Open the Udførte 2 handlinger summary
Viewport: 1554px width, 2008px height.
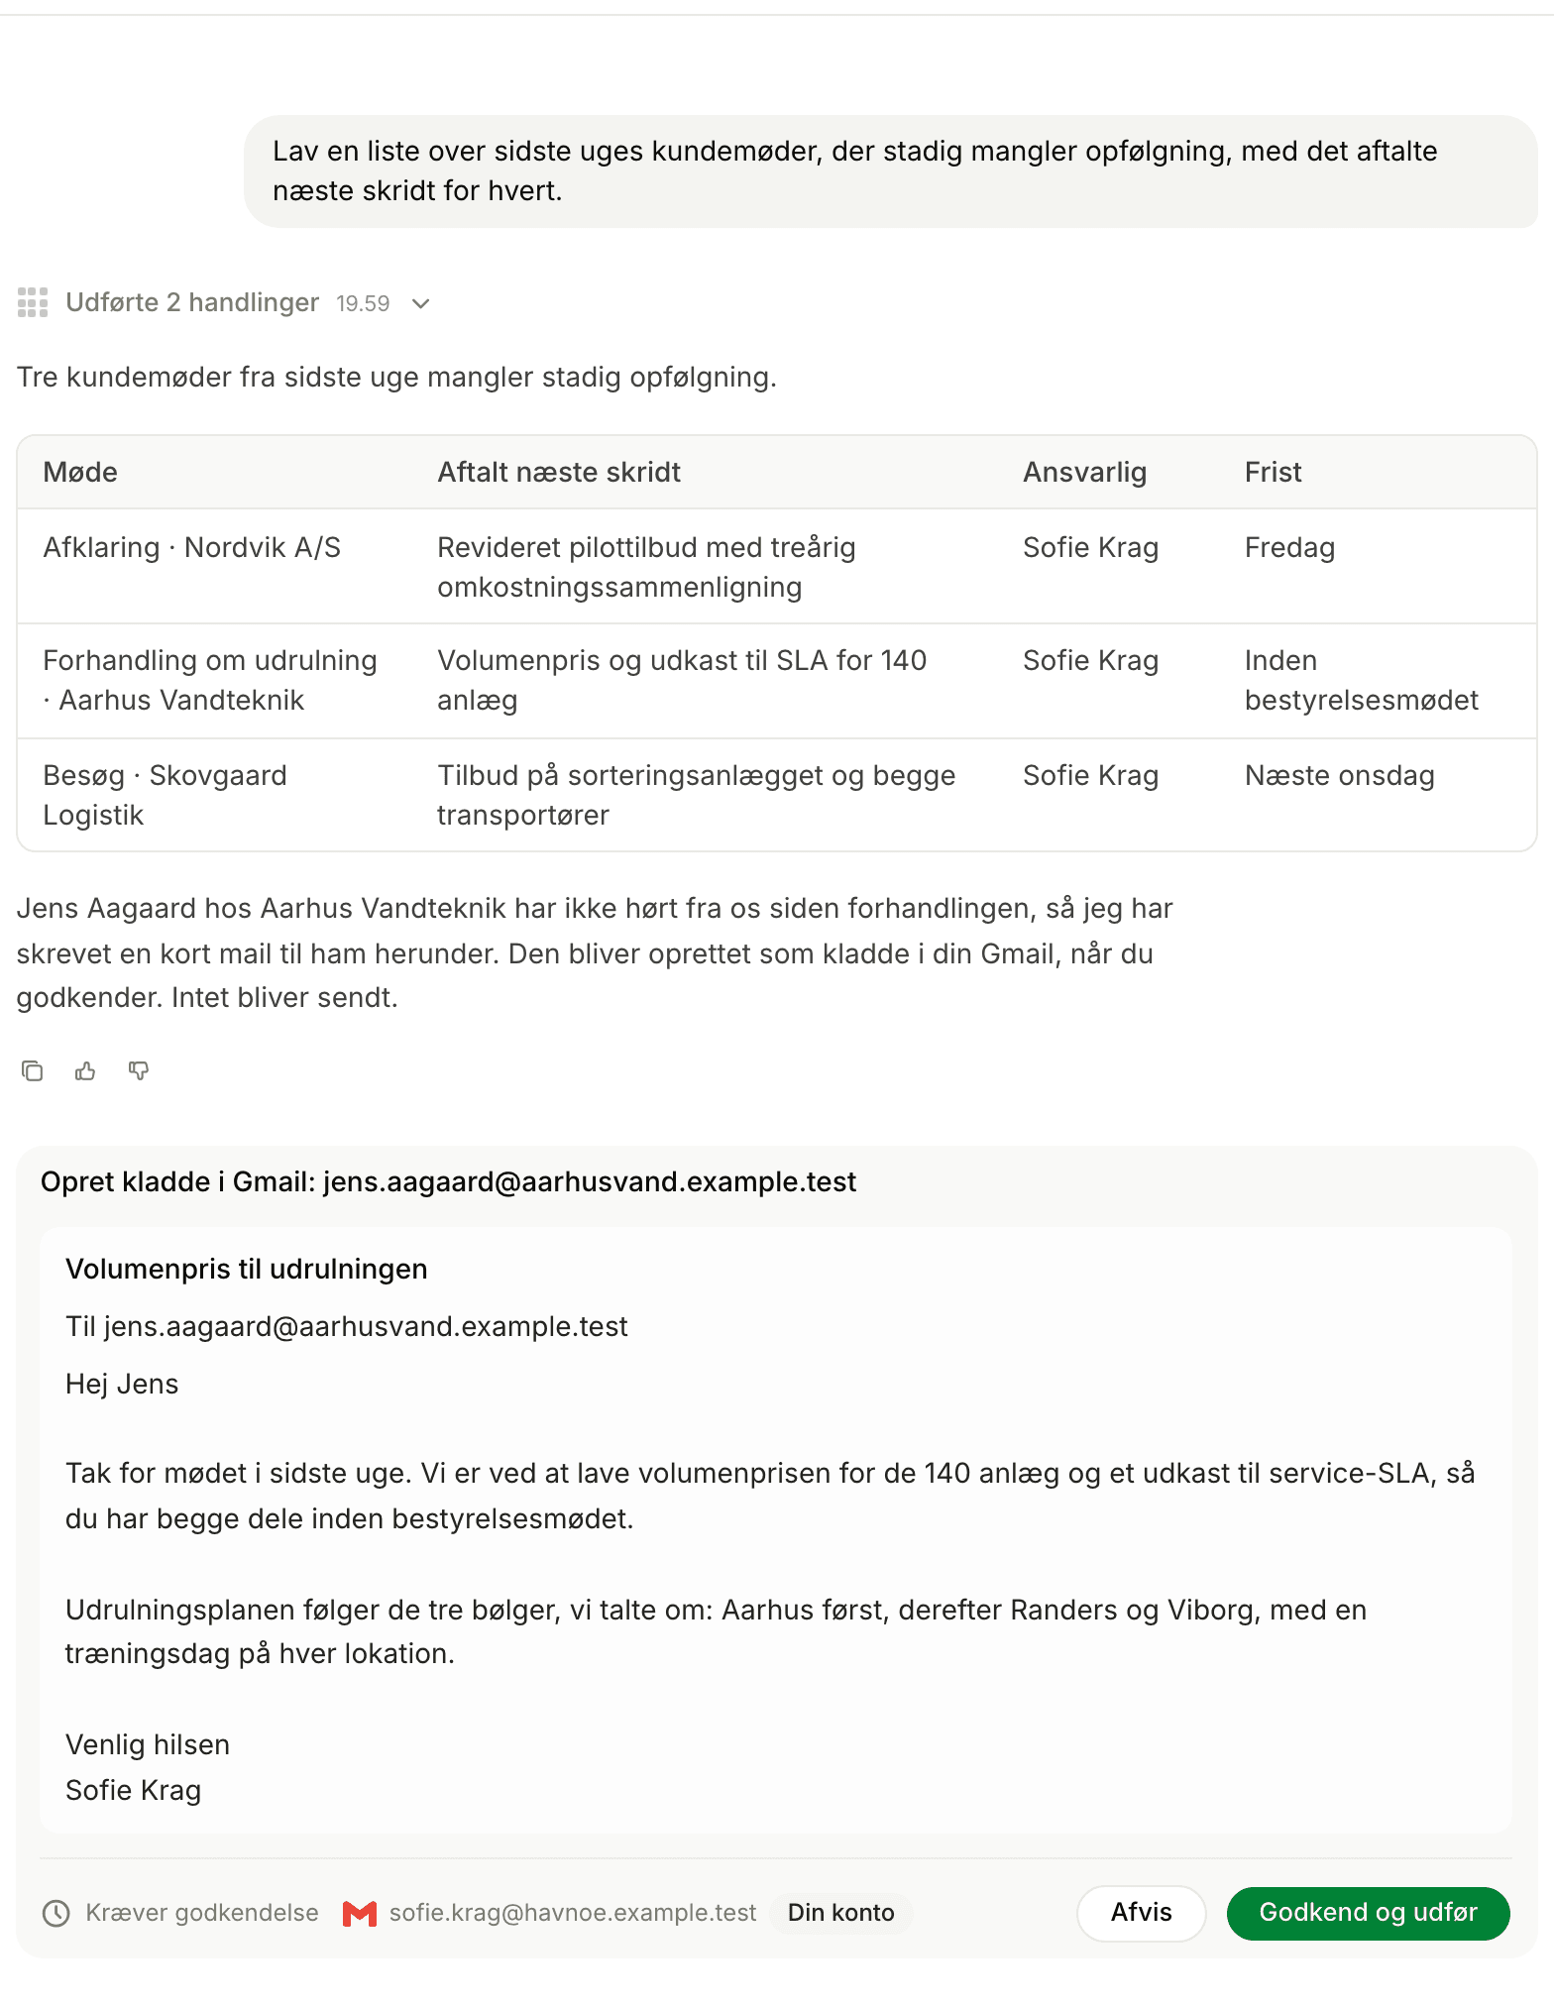pos(192,302)
